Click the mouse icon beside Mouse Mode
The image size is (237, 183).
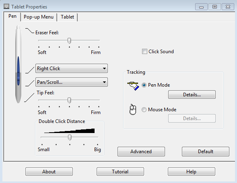pos(133,109)
